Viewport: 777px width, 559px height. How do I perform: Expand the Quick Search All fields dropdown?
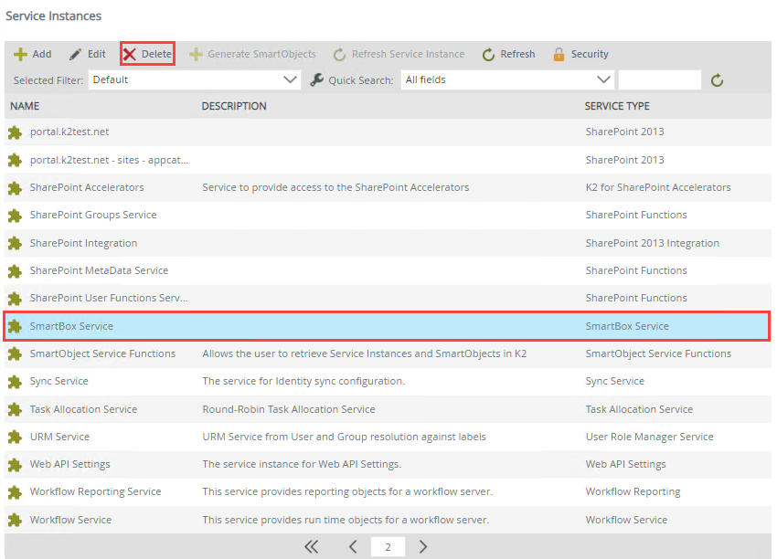coord(506,80)
